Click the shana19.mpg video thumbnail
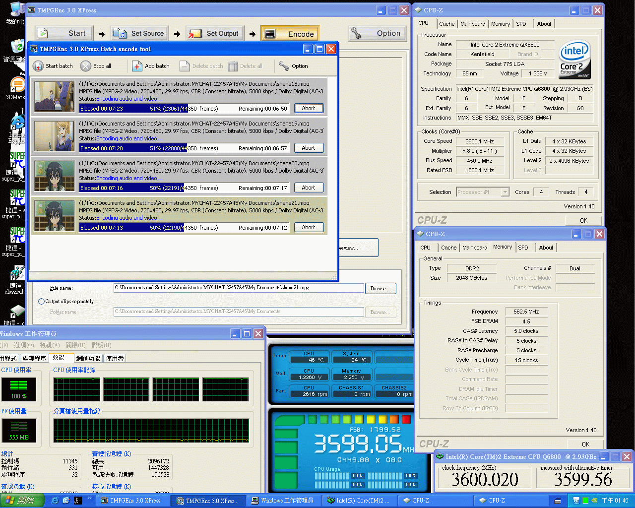 [55, 136]
